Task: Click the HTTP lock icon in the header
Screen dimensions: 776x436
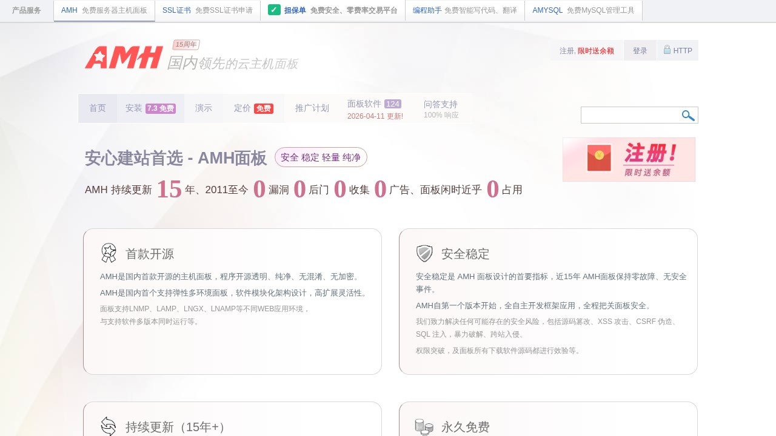Action: tap(667, 50)
